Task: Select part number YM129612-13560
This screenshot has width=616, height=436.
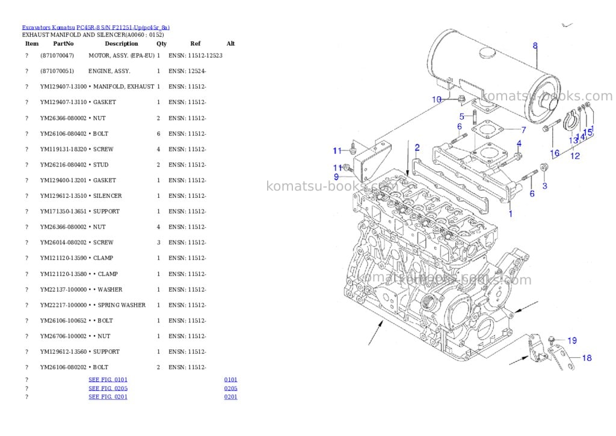Action: pyautogui.click(x=63, y=352)
